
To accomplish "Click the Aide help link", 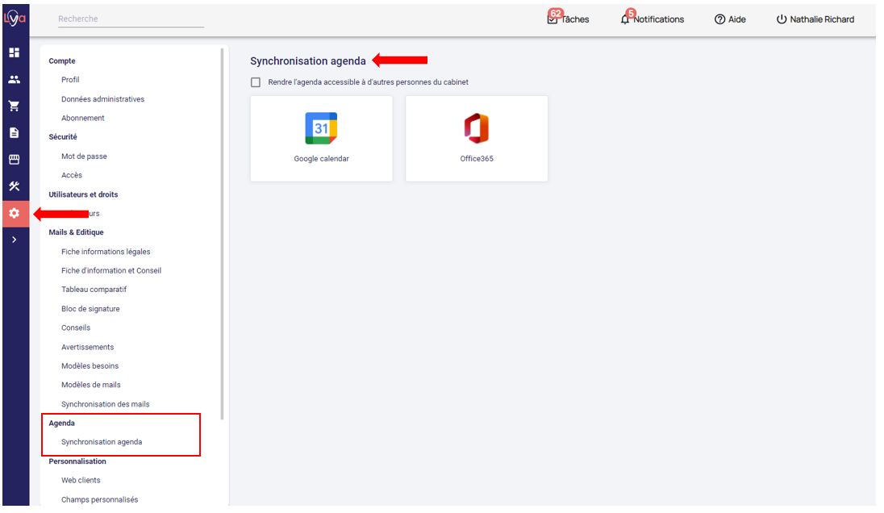I will point(730,19).
